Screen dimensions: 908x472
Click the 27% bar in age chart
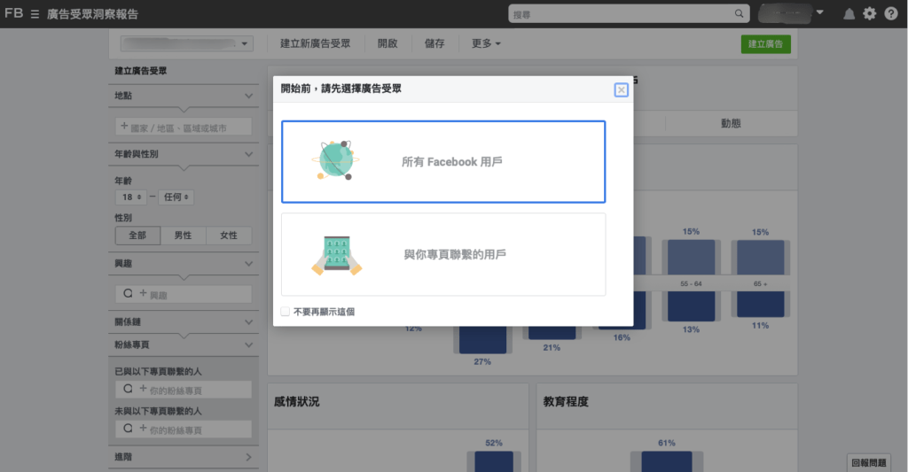(x=482, y=339)
